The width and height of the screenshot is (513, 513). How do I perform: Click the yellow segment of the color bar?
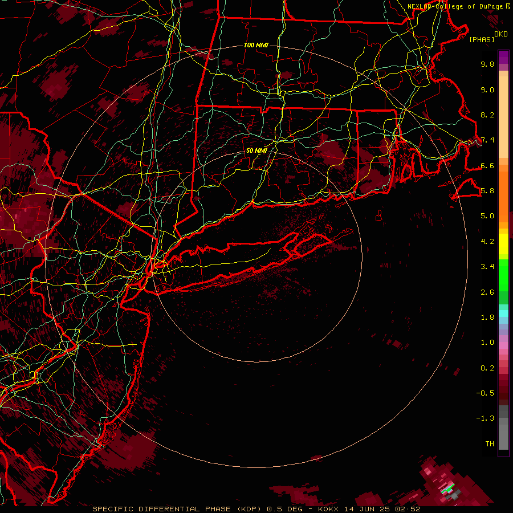coord(503,244)
